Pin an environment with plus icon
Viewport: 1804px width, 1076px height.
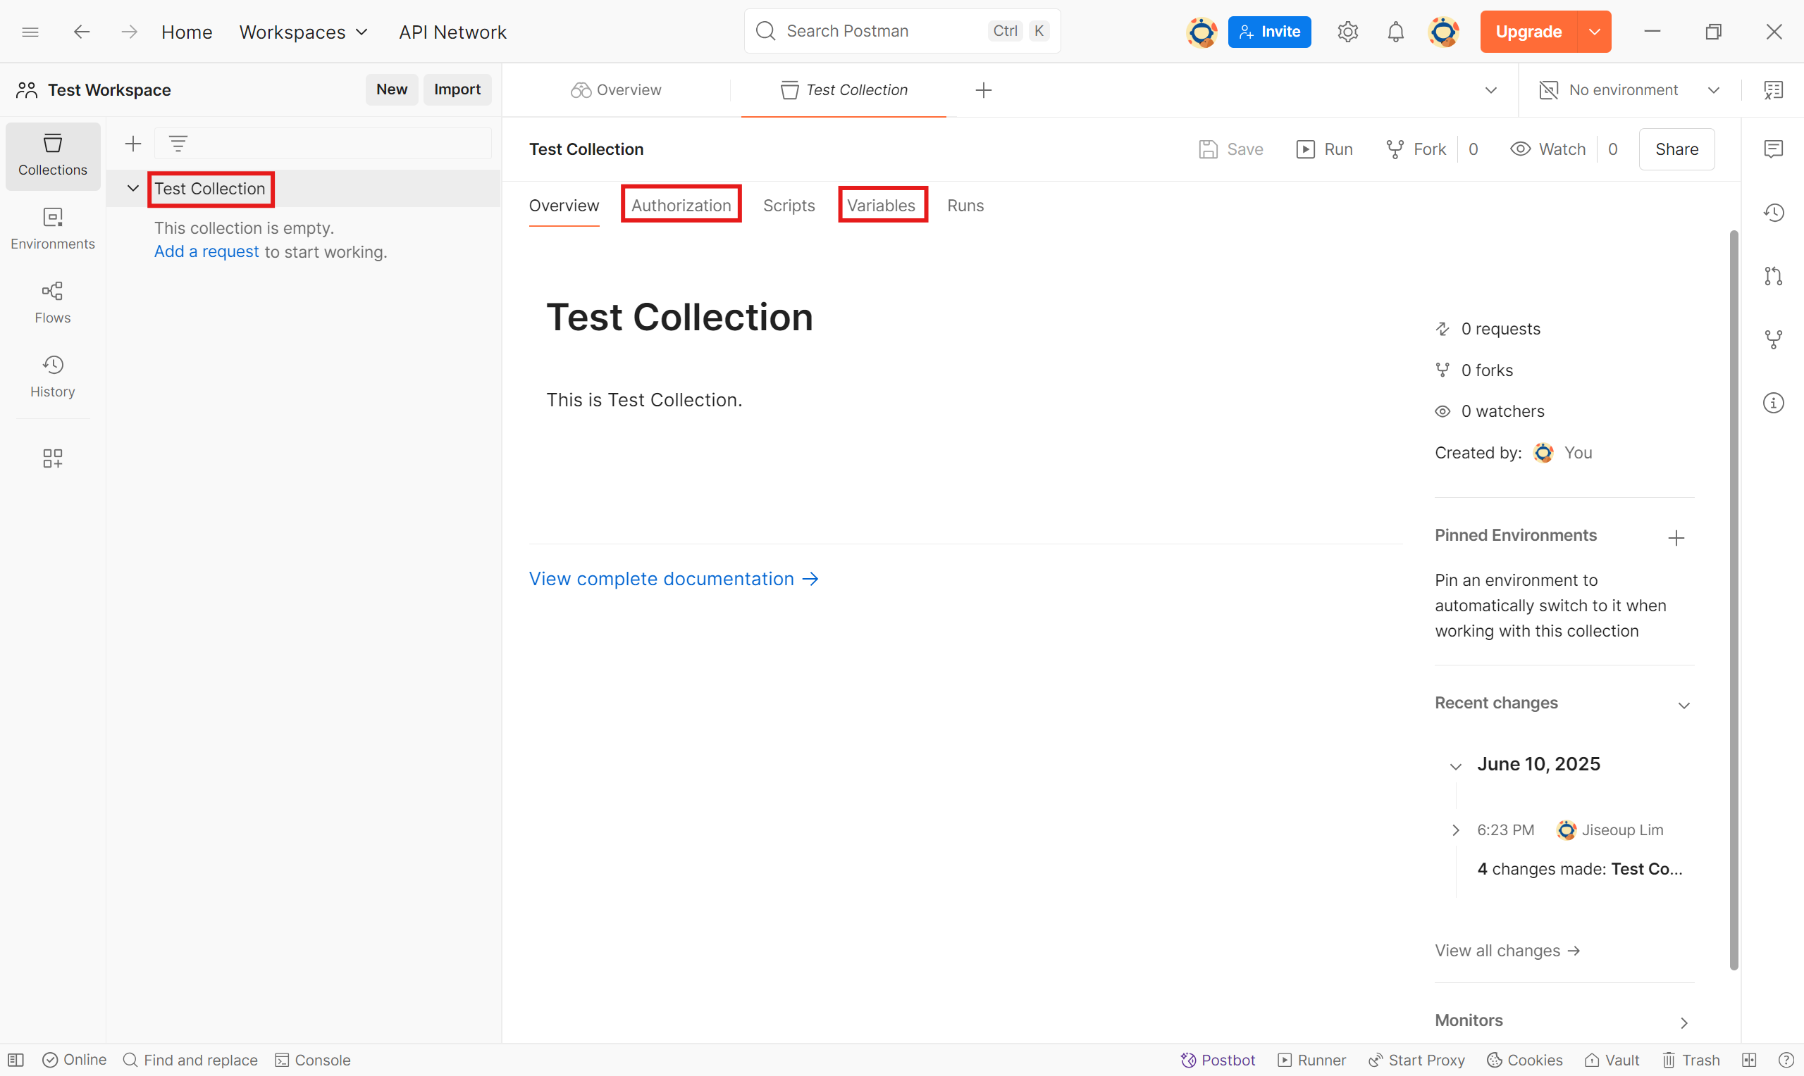click(1676, 538)
